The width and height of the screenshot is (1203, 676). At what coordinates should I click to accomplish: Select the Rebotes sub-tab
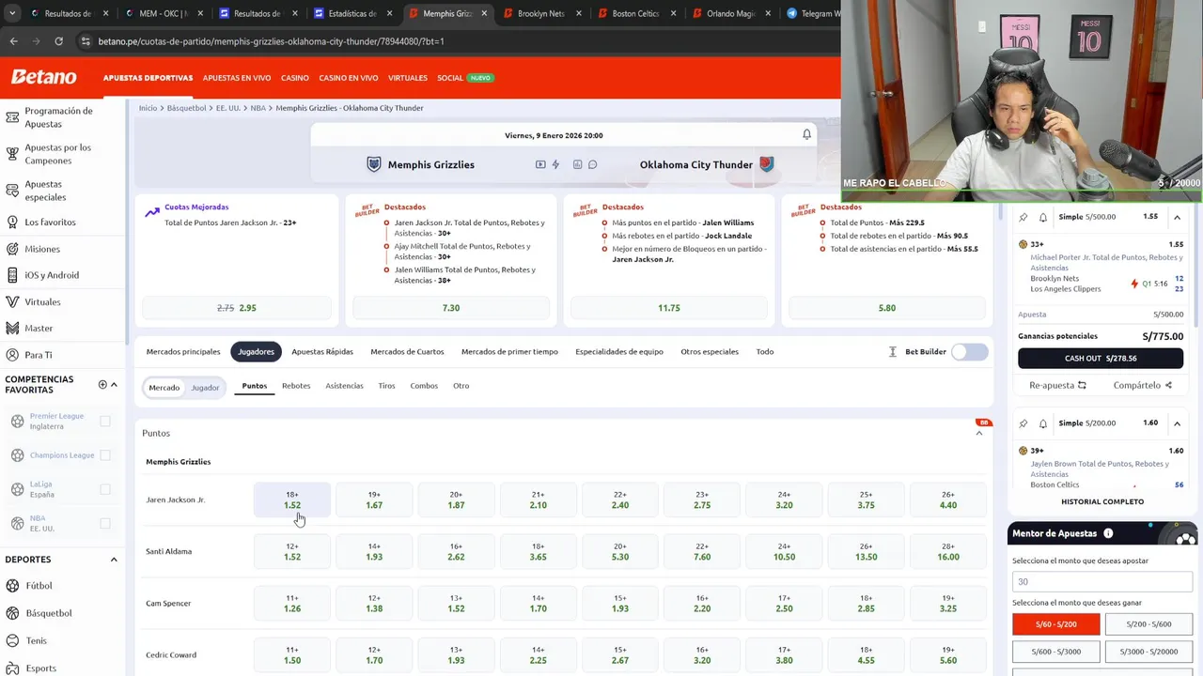[x=296, y=386]
